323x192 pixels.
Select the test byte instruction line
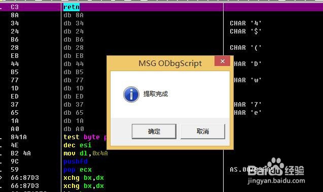tap(85, 137)
